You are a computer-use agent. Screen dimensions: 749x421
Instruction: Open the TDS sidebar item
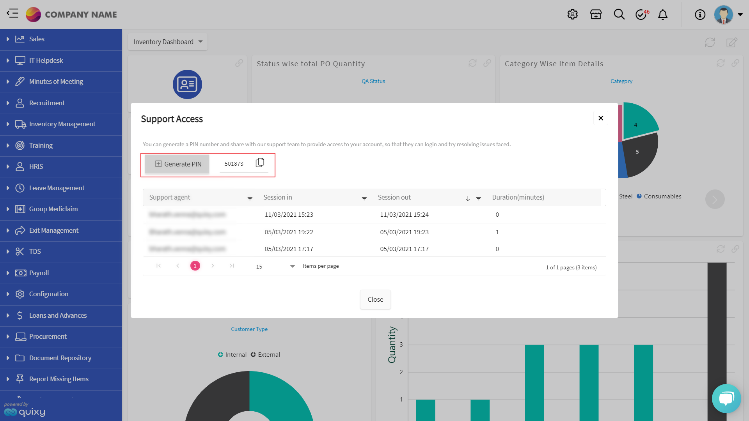(x=61, y=251)
